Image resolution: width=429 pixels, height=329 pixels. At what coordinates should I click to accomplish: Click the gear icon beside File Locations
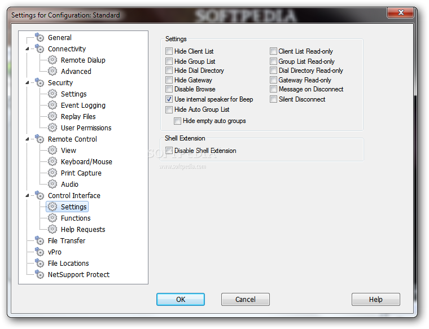coord(40,263)
